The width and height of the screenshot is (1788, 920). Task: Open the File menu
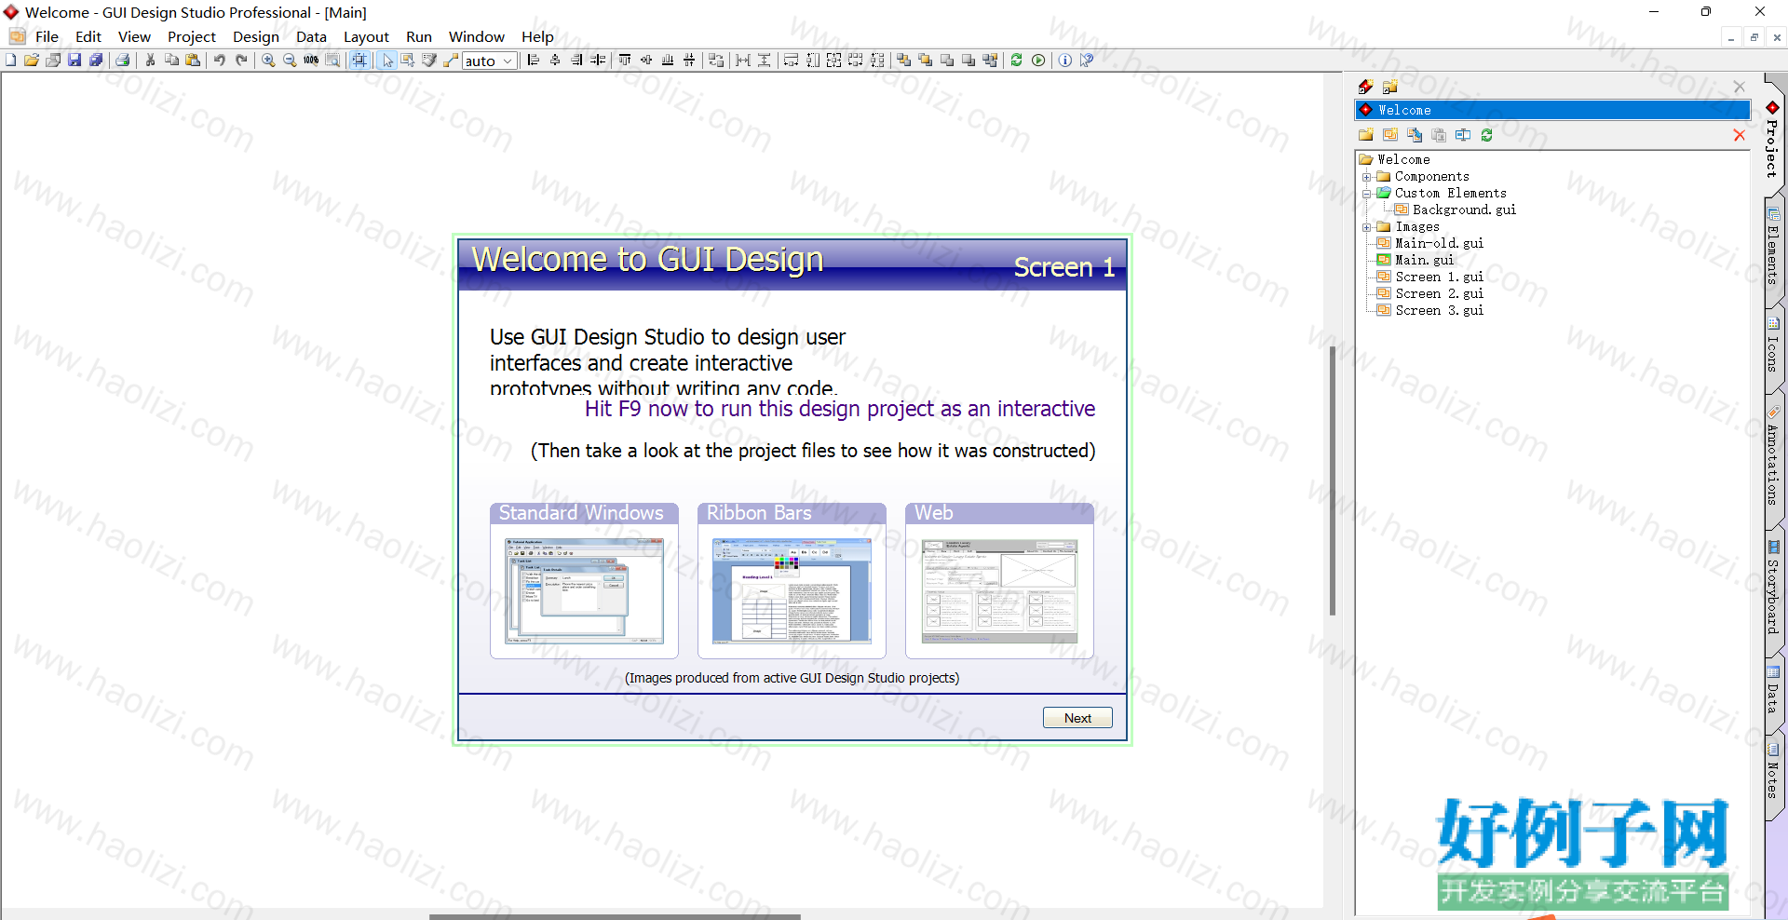[47, 36]
